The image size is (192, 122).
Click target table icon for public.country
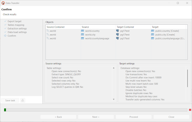(x=153, y=31)
